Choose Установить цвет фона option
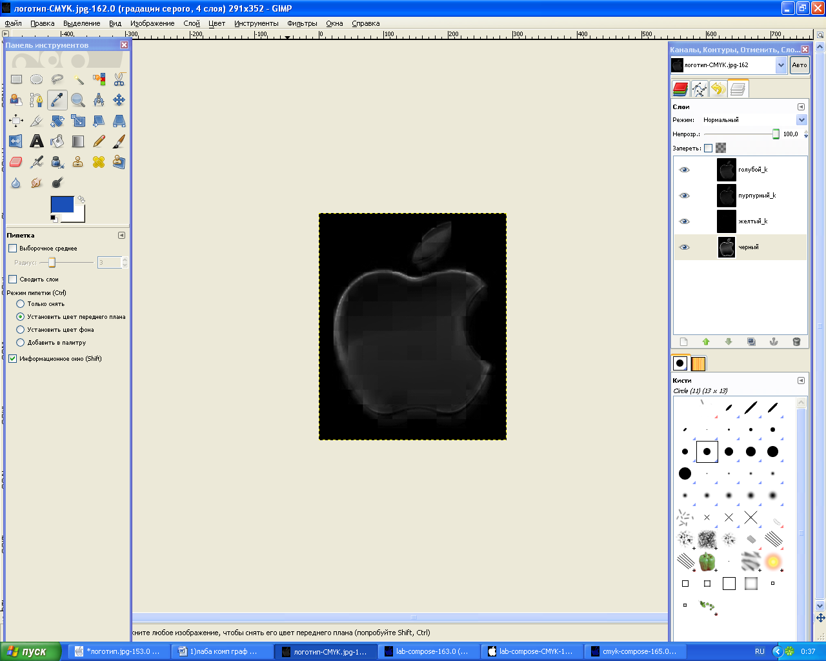The image size is (826, 661). (x=21, y=330)
